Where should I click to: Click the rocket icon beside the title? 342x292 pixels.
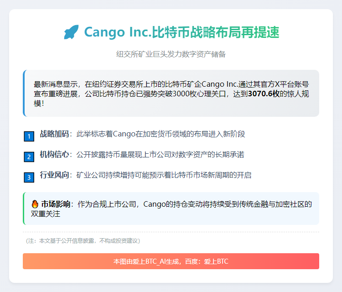pyautogui.click(x=71, y=32)
